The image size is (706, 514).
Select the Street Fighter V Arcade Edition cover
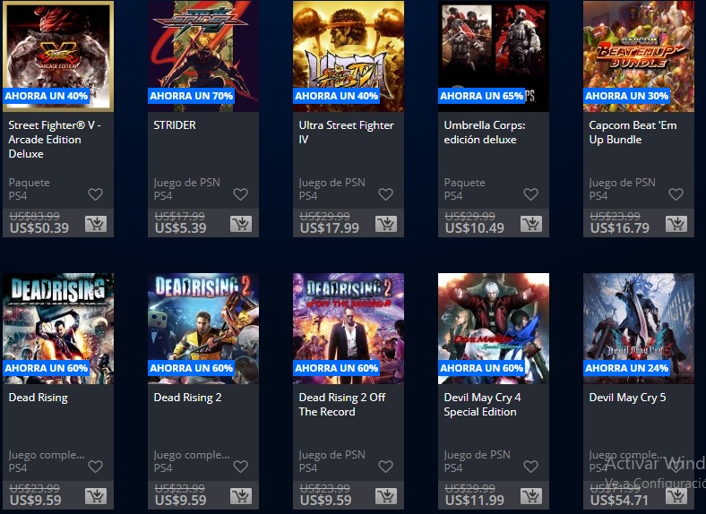[x=58, y=56]
